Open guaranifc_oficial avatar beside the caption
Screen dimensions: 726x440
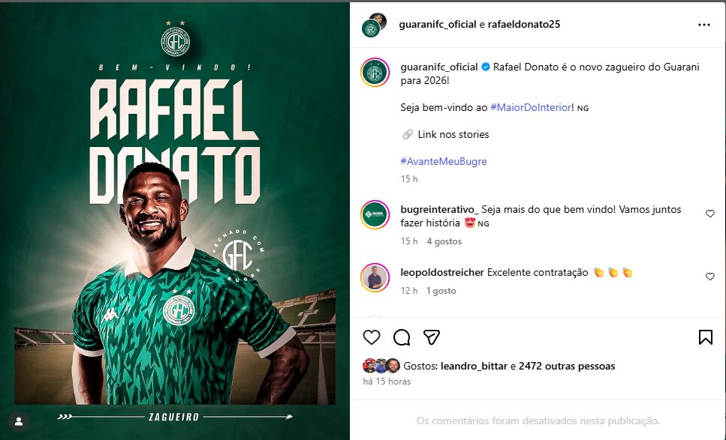[x=375, y=72]
